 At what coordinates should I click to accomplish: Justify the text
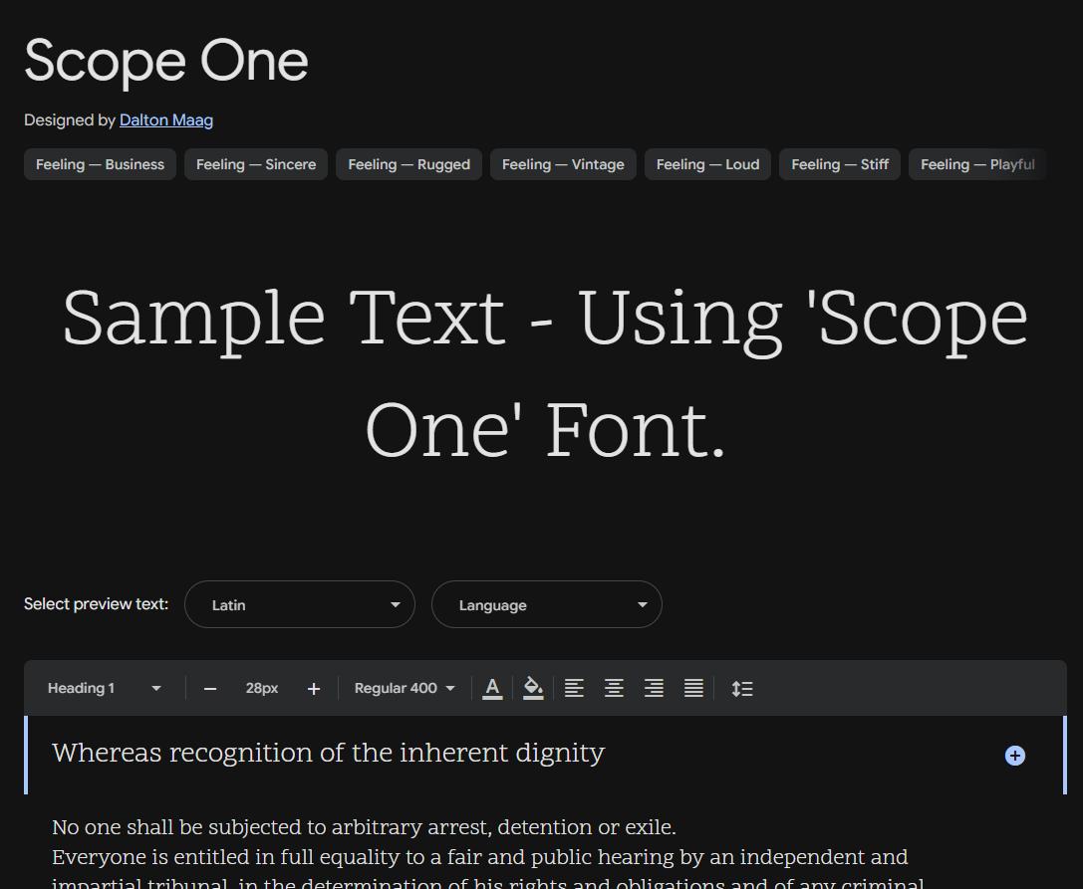click(x=693, y=688)
